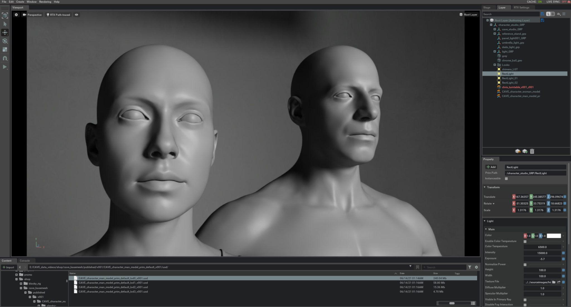The width and height of the screenshot is (571, 307).
Task: Toggle the Normalize Power checkbox
Action: [x=525, y=264]
